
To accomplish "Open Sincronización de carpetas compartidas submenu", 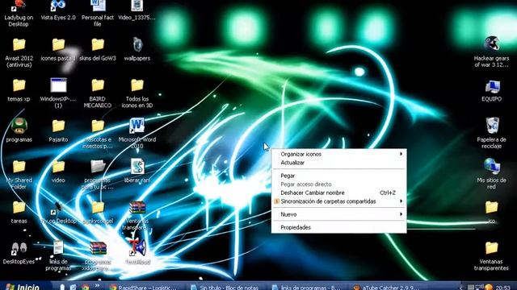I will pyautogui.click(x=338, y=201).
